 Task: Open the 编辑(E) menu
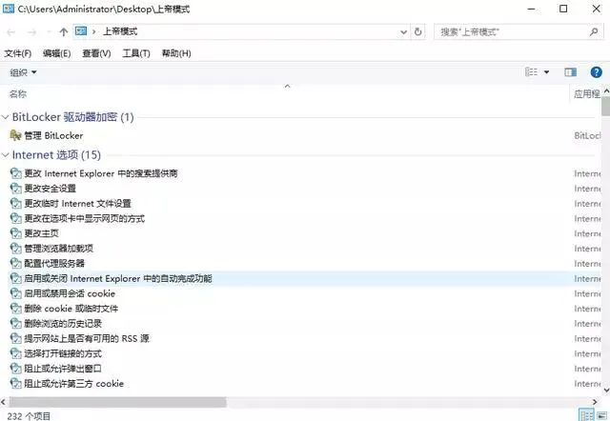coord(57,53)
